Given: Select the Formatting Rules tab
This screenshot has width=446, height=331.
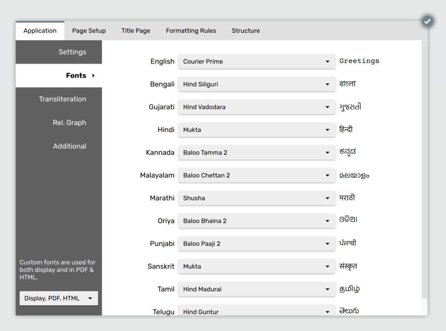Looking at the screenshot, I should tap(191, 31).
